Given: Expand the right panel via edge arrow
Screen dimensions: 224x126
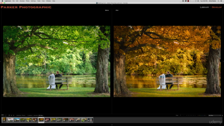Looking at the screenshot, I should coord(223,62).
